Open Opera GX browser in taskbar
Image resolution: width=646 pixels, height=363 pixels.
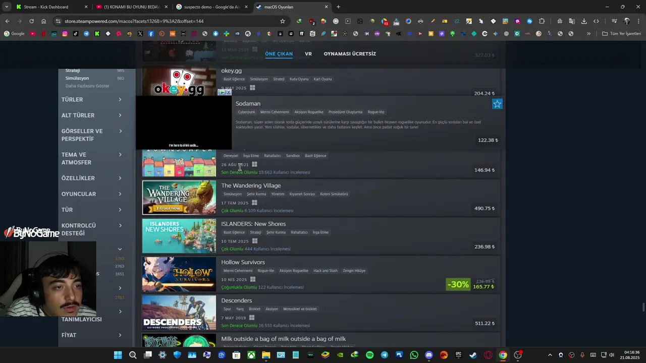488,355
